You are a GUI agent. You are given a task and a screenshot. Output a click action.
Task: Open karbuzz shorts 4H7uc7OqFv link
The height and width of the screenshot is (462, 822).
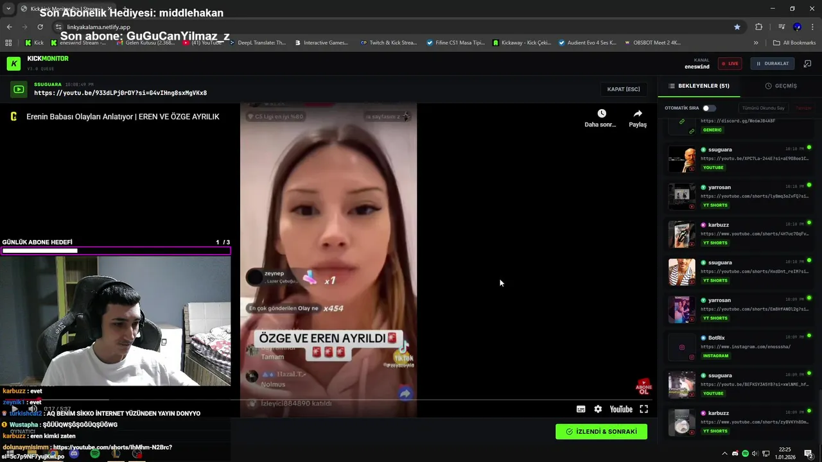(x=754, y=234)
